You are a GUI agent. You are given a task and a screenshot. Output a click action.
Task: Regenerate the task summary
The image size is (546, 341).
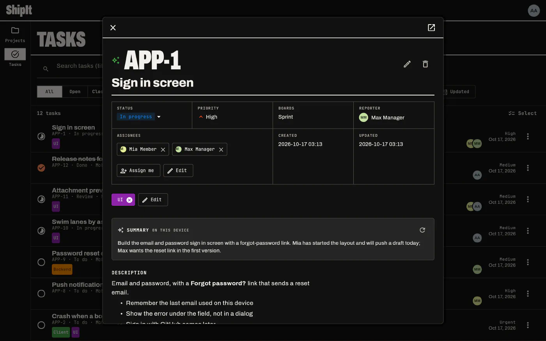(x=422, y=230)
